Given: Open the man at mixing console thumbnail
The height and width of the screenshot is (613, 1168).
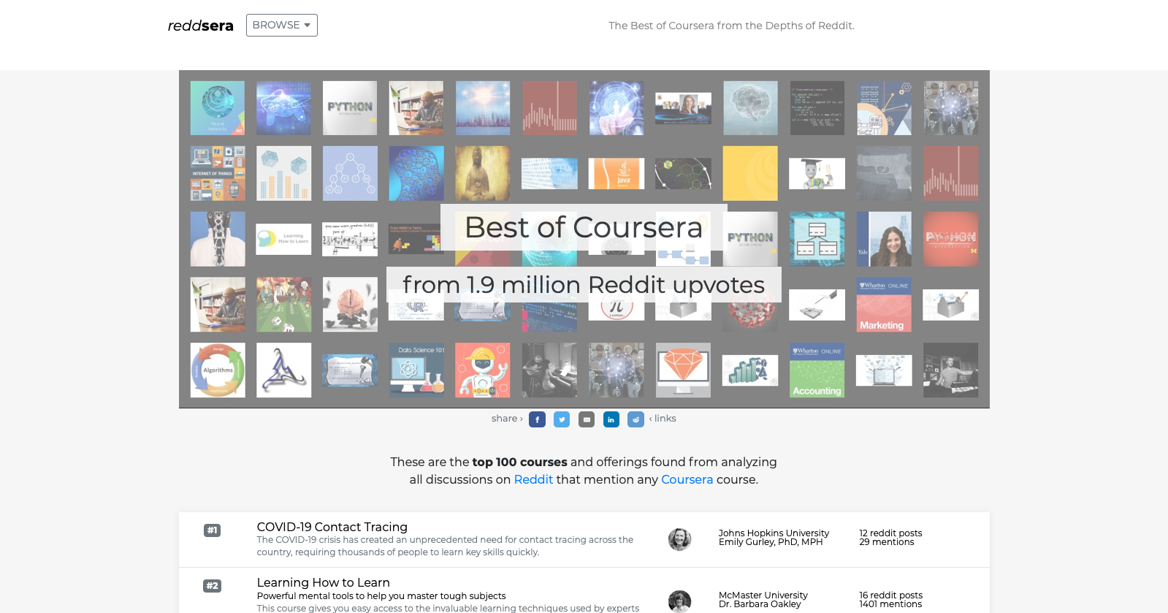Looking at the screenshot, I should pos(950,370).
